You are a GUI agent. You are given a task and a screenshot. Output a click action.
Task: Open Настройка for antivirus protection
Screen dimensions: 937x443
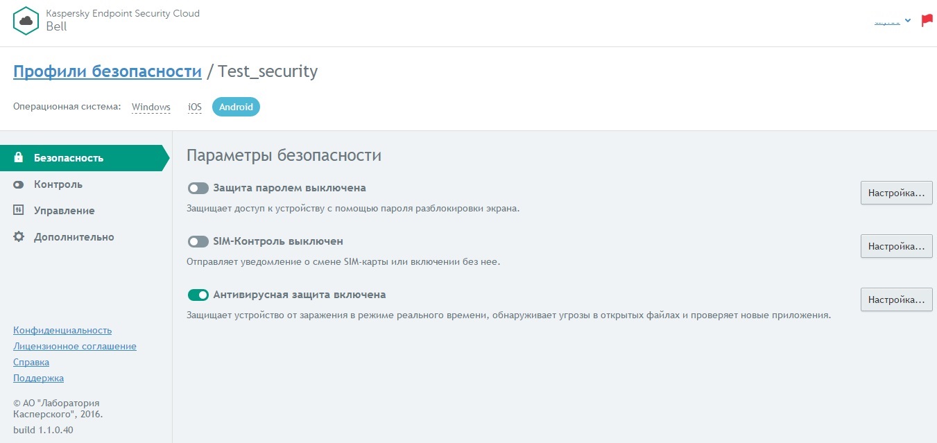(x=896, y=299)
